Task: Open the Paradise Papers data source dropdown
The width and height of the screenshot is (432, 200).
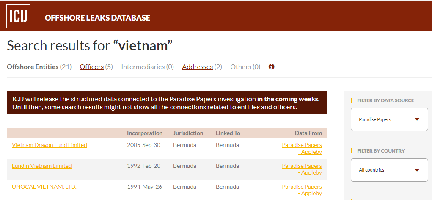Action: 389,119
